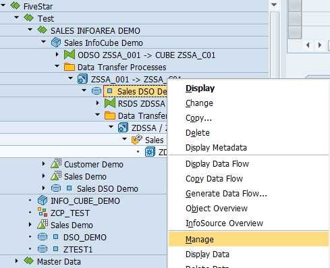Select the Customer Demo text
The image size is (330, 268).
pyautogui.click(x=94, y=165)
